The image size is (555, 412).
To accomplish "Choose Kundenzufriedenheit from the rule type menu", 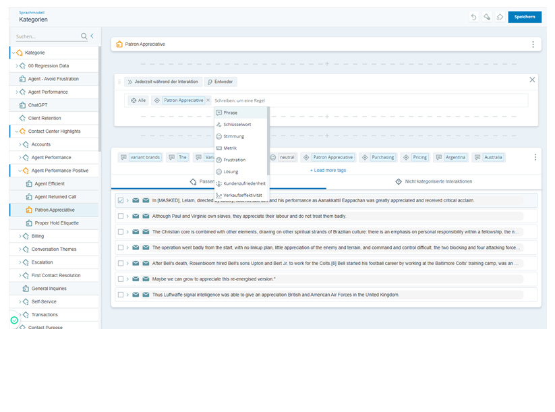I will click(241, 183).
